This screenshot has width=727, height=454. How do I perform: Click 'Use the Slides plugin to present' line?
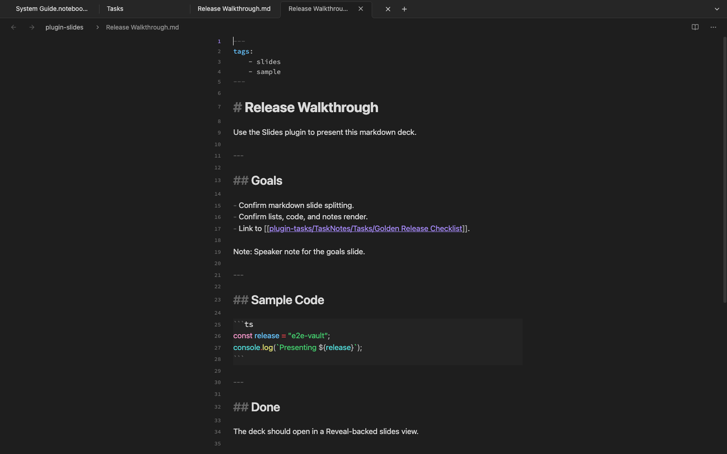click(325, 132)
